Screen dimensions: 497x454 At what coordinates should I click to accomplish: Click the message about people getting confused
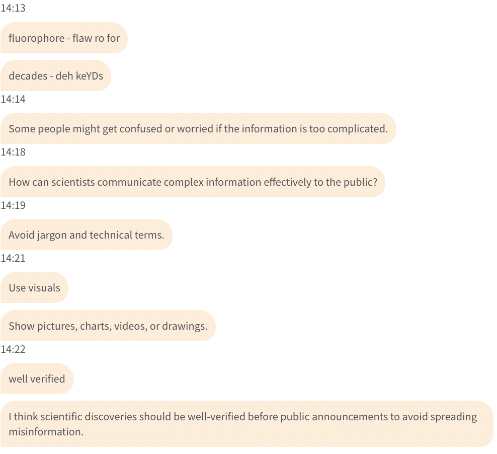point(198,128)
